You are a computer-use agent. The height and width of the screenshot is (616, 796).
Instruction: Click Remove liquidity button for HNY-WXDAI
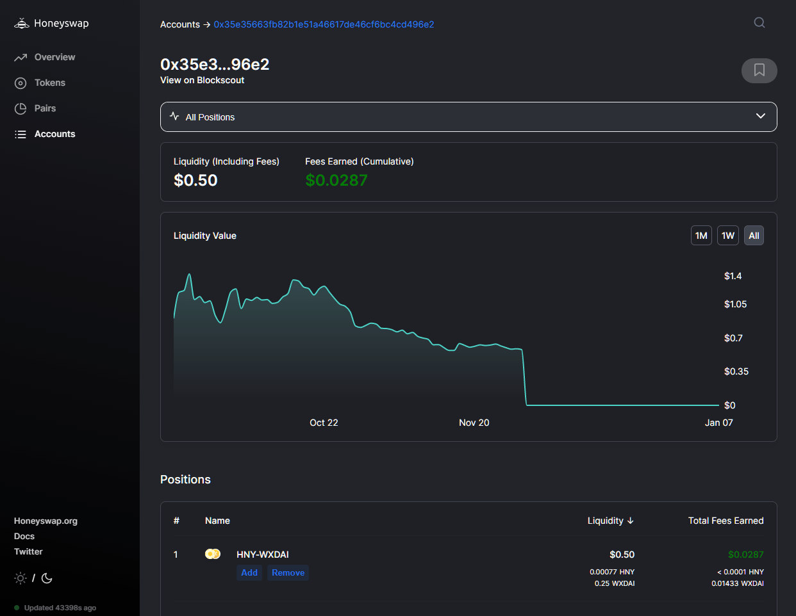pos(288,572)
